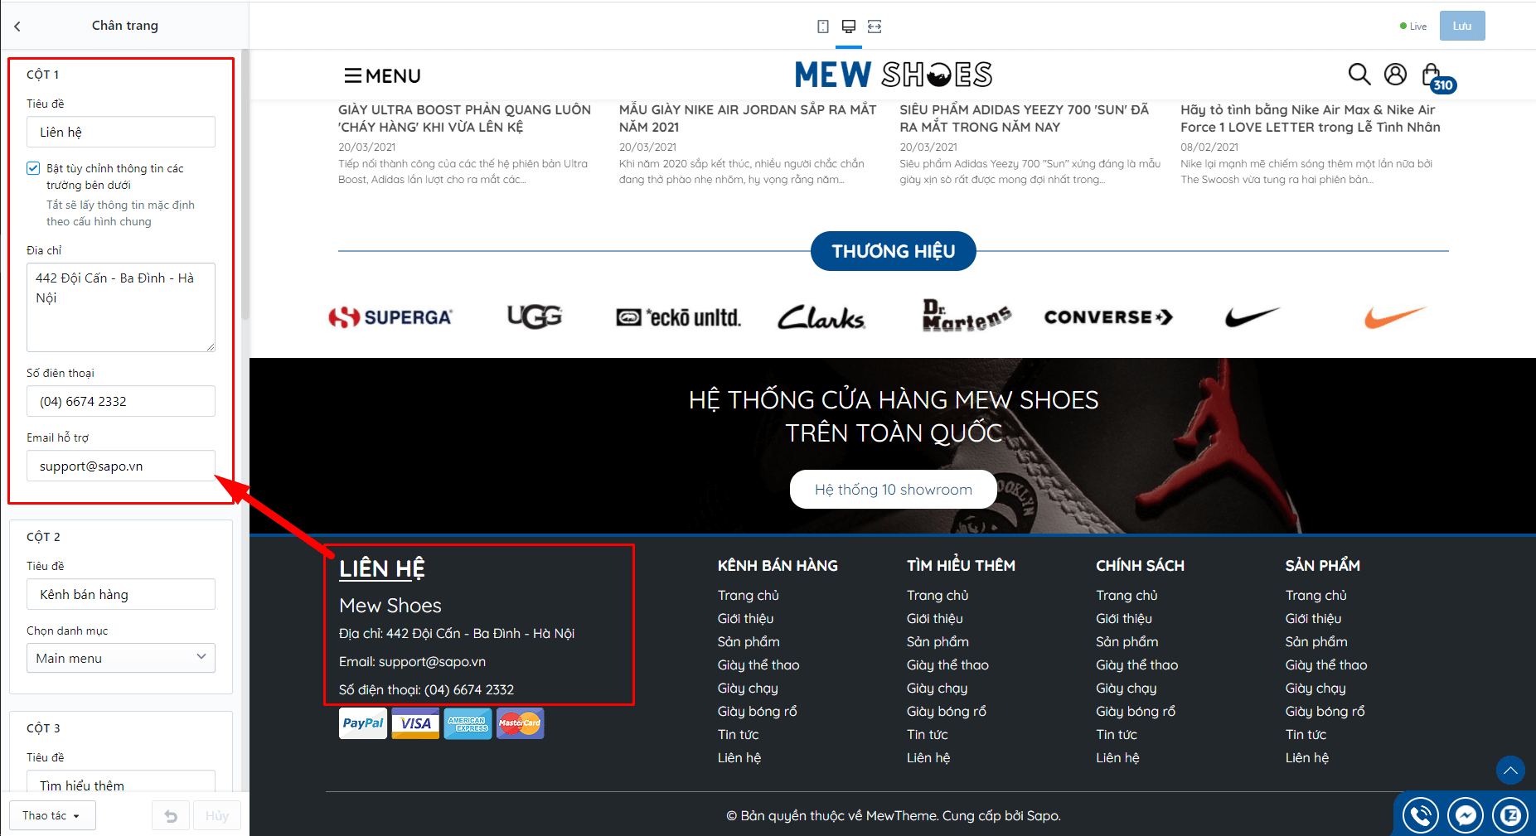Click the Live status indicator

[1413, 27]
